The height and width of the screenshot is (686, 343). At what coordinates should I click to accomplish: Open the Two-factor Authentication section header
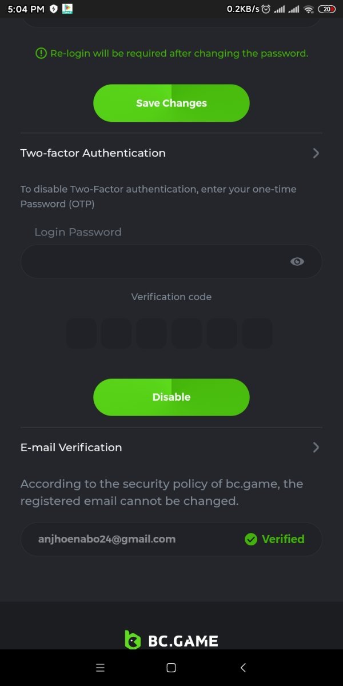click(93, 153)
